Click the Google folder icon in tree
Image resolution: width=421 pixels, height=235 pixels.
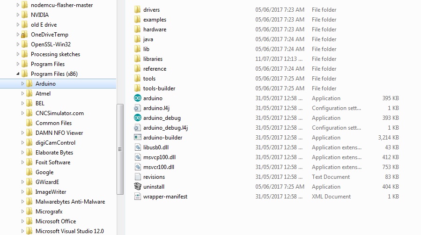click(x=29, y=172)
